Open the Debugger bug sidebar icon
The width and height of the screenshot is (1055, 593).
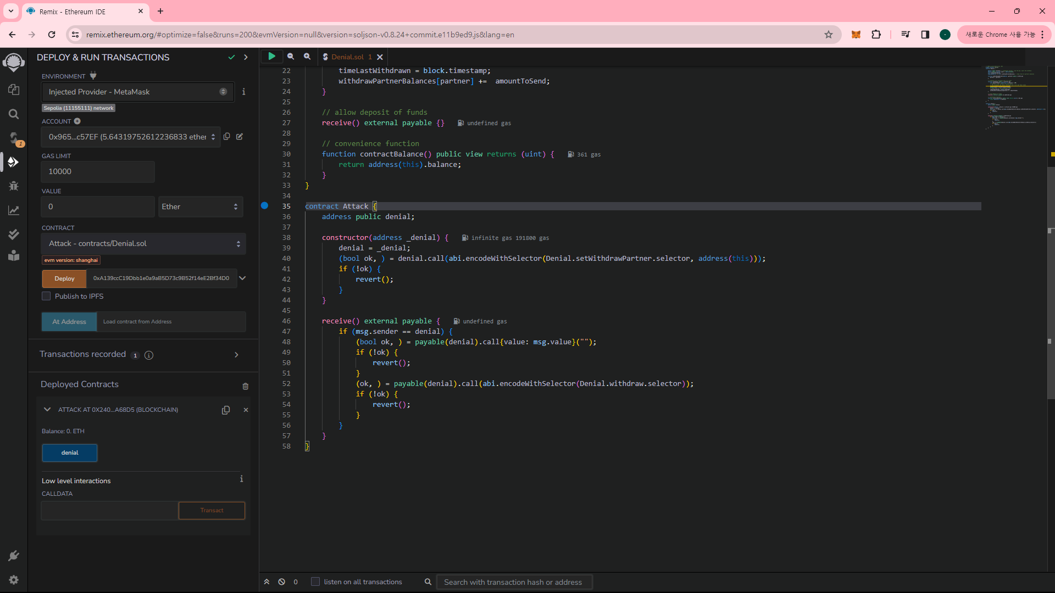click(14, 186)
